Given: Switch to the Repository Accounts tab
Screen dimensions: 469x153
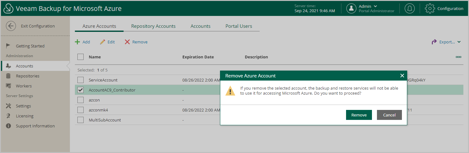Looking at the screenshot, I should tap(153, 26).
